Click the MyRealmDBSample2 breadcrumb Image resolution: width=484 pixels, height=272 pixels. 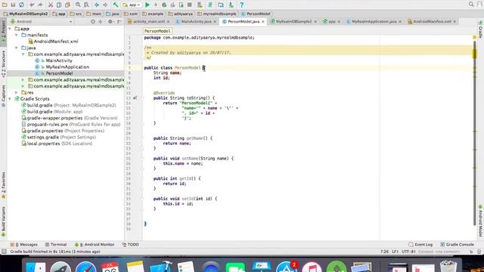coord(26,14)
